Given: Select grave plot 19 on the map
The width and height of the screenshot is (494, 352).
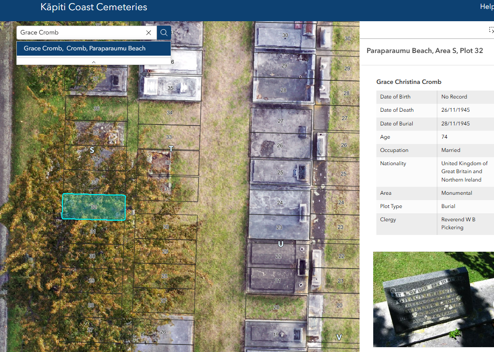Looking at the screenshot, I should [276, 335].
